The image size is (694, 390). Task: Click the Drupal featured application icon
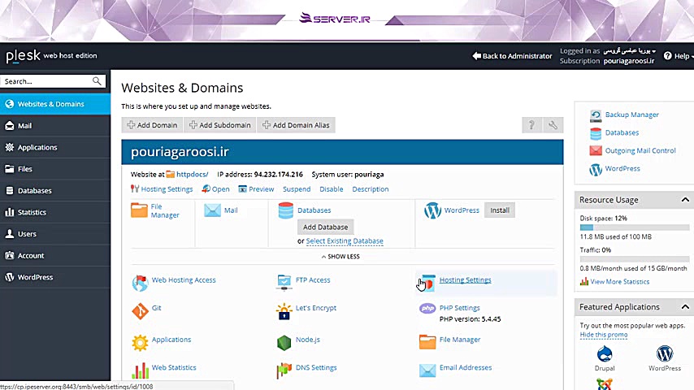[x=605, y=354]
